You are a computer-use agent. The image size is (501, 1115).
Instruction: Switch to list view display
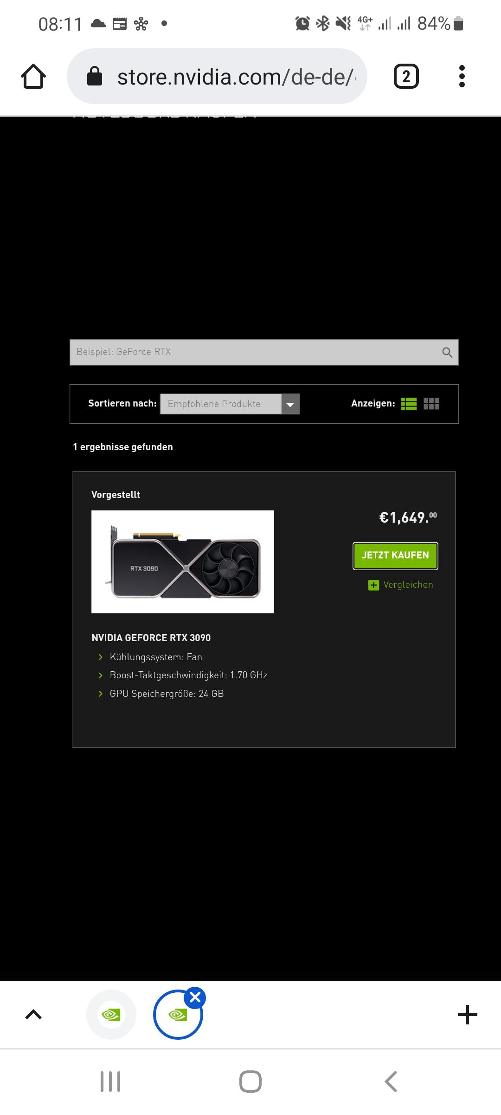(409, 404)
